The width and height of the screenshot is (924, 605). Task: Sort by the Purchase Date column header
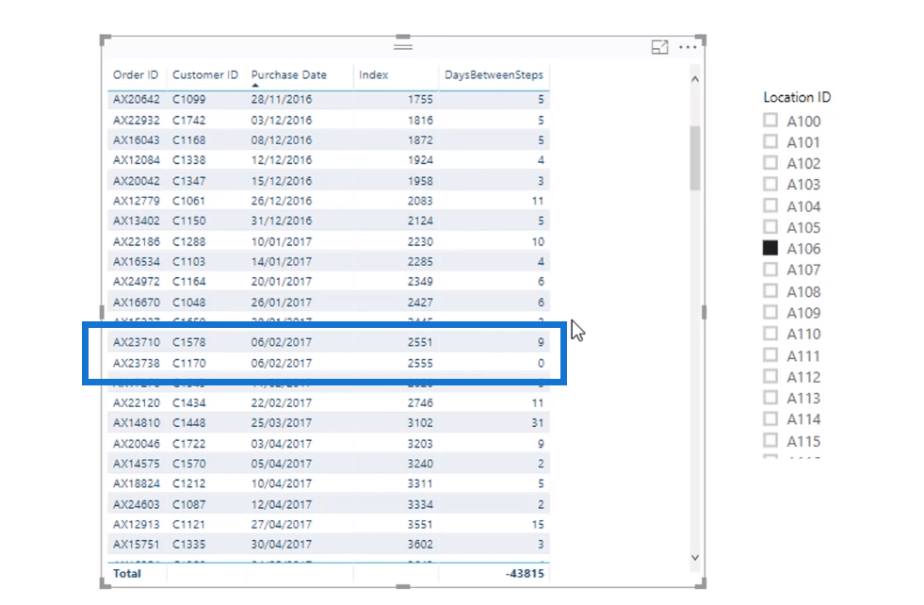tap(289, 74)
